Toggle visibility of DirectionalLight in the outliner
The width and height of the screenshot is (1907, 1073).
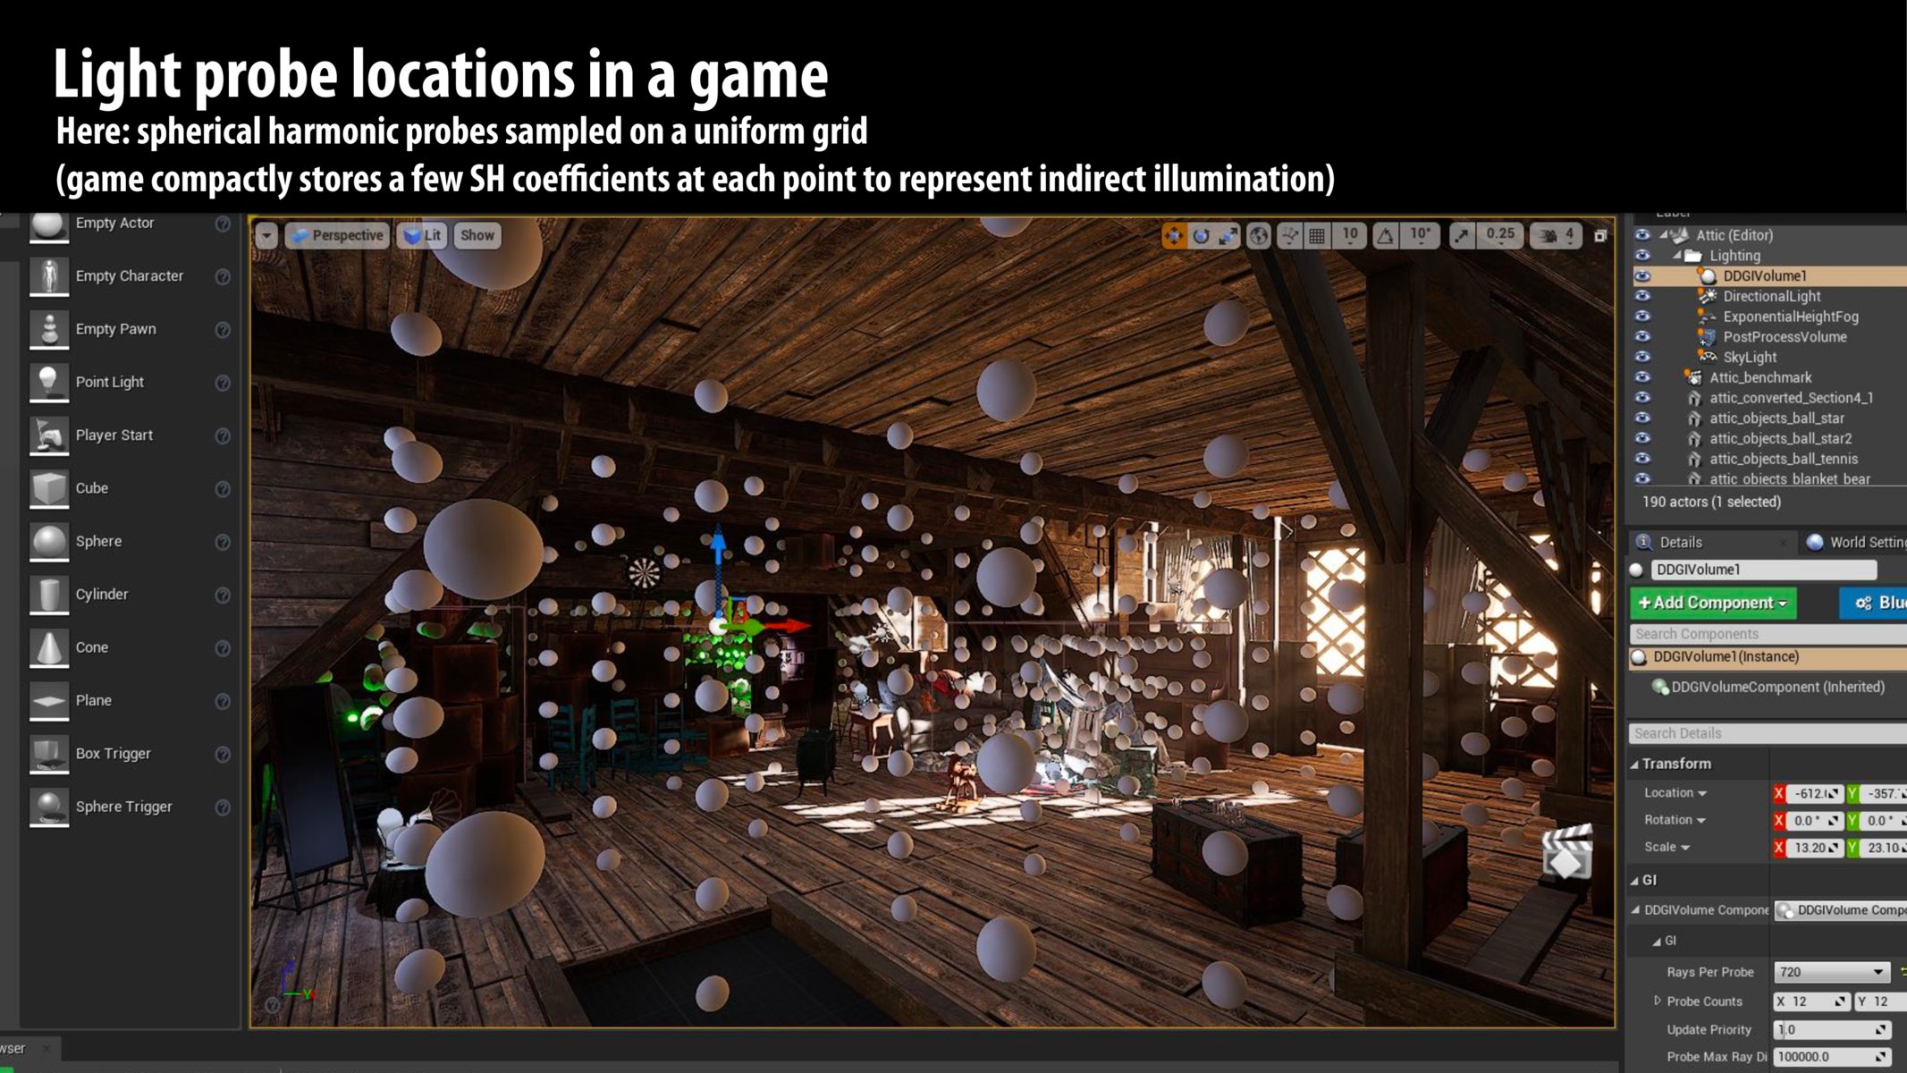coord(1641,296)
